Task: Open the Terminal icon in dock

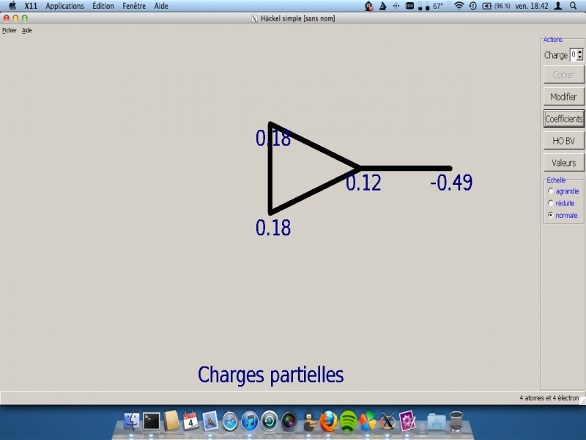Action: click(x=152, y=421)
